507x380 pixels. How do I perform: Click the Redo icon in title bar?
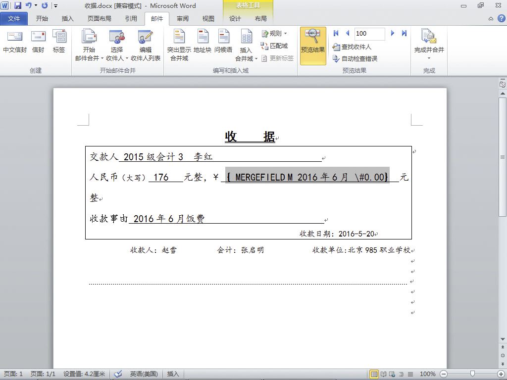(45, 5)
